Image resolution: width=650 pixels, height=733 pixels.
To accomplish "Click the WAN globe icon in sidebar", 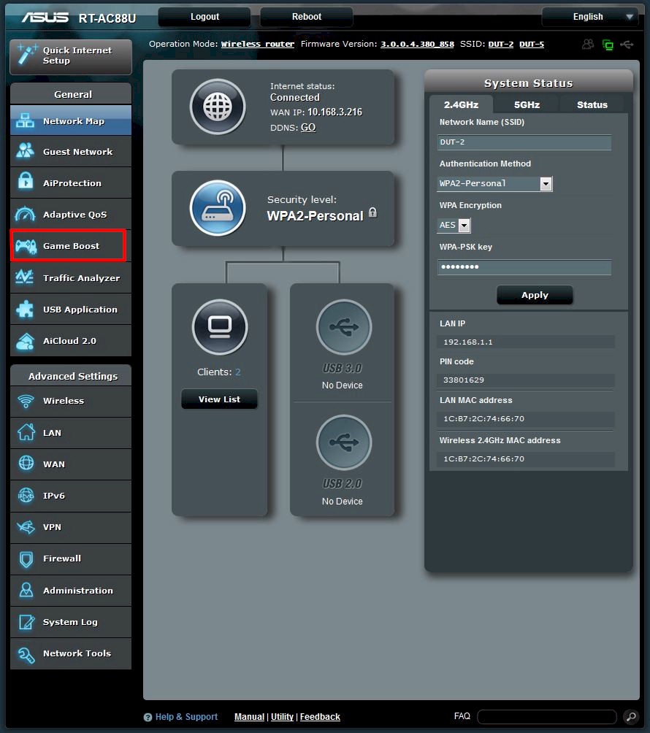I will (x=26, y=464).
